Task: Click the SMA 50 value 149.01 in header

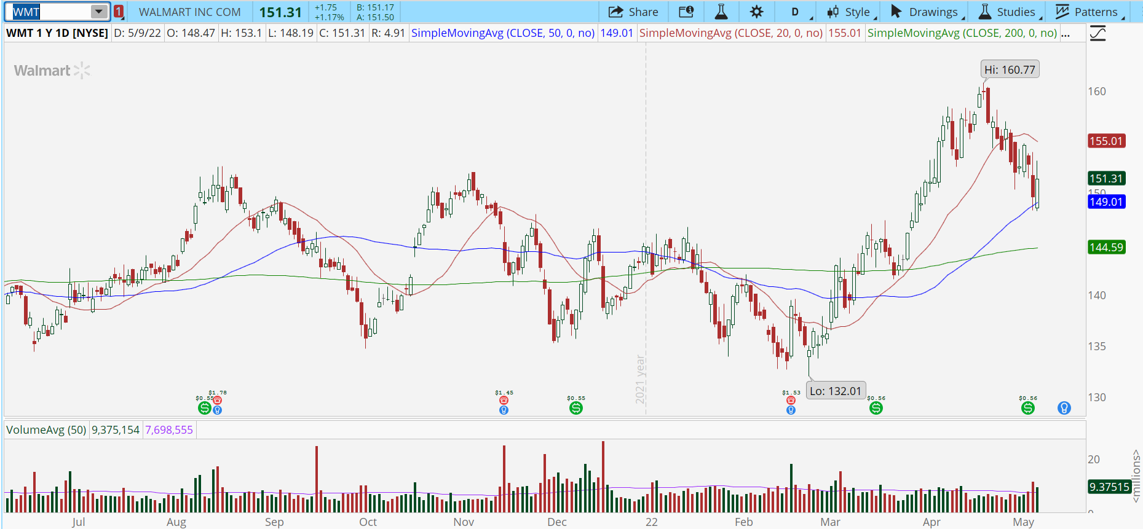Action: [617, 33]
